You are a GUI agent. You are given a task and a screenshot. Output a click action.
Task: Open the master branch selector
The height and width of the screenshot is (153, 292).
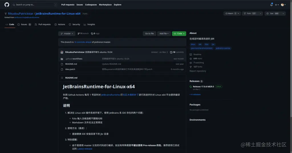(x=67, y=34)
